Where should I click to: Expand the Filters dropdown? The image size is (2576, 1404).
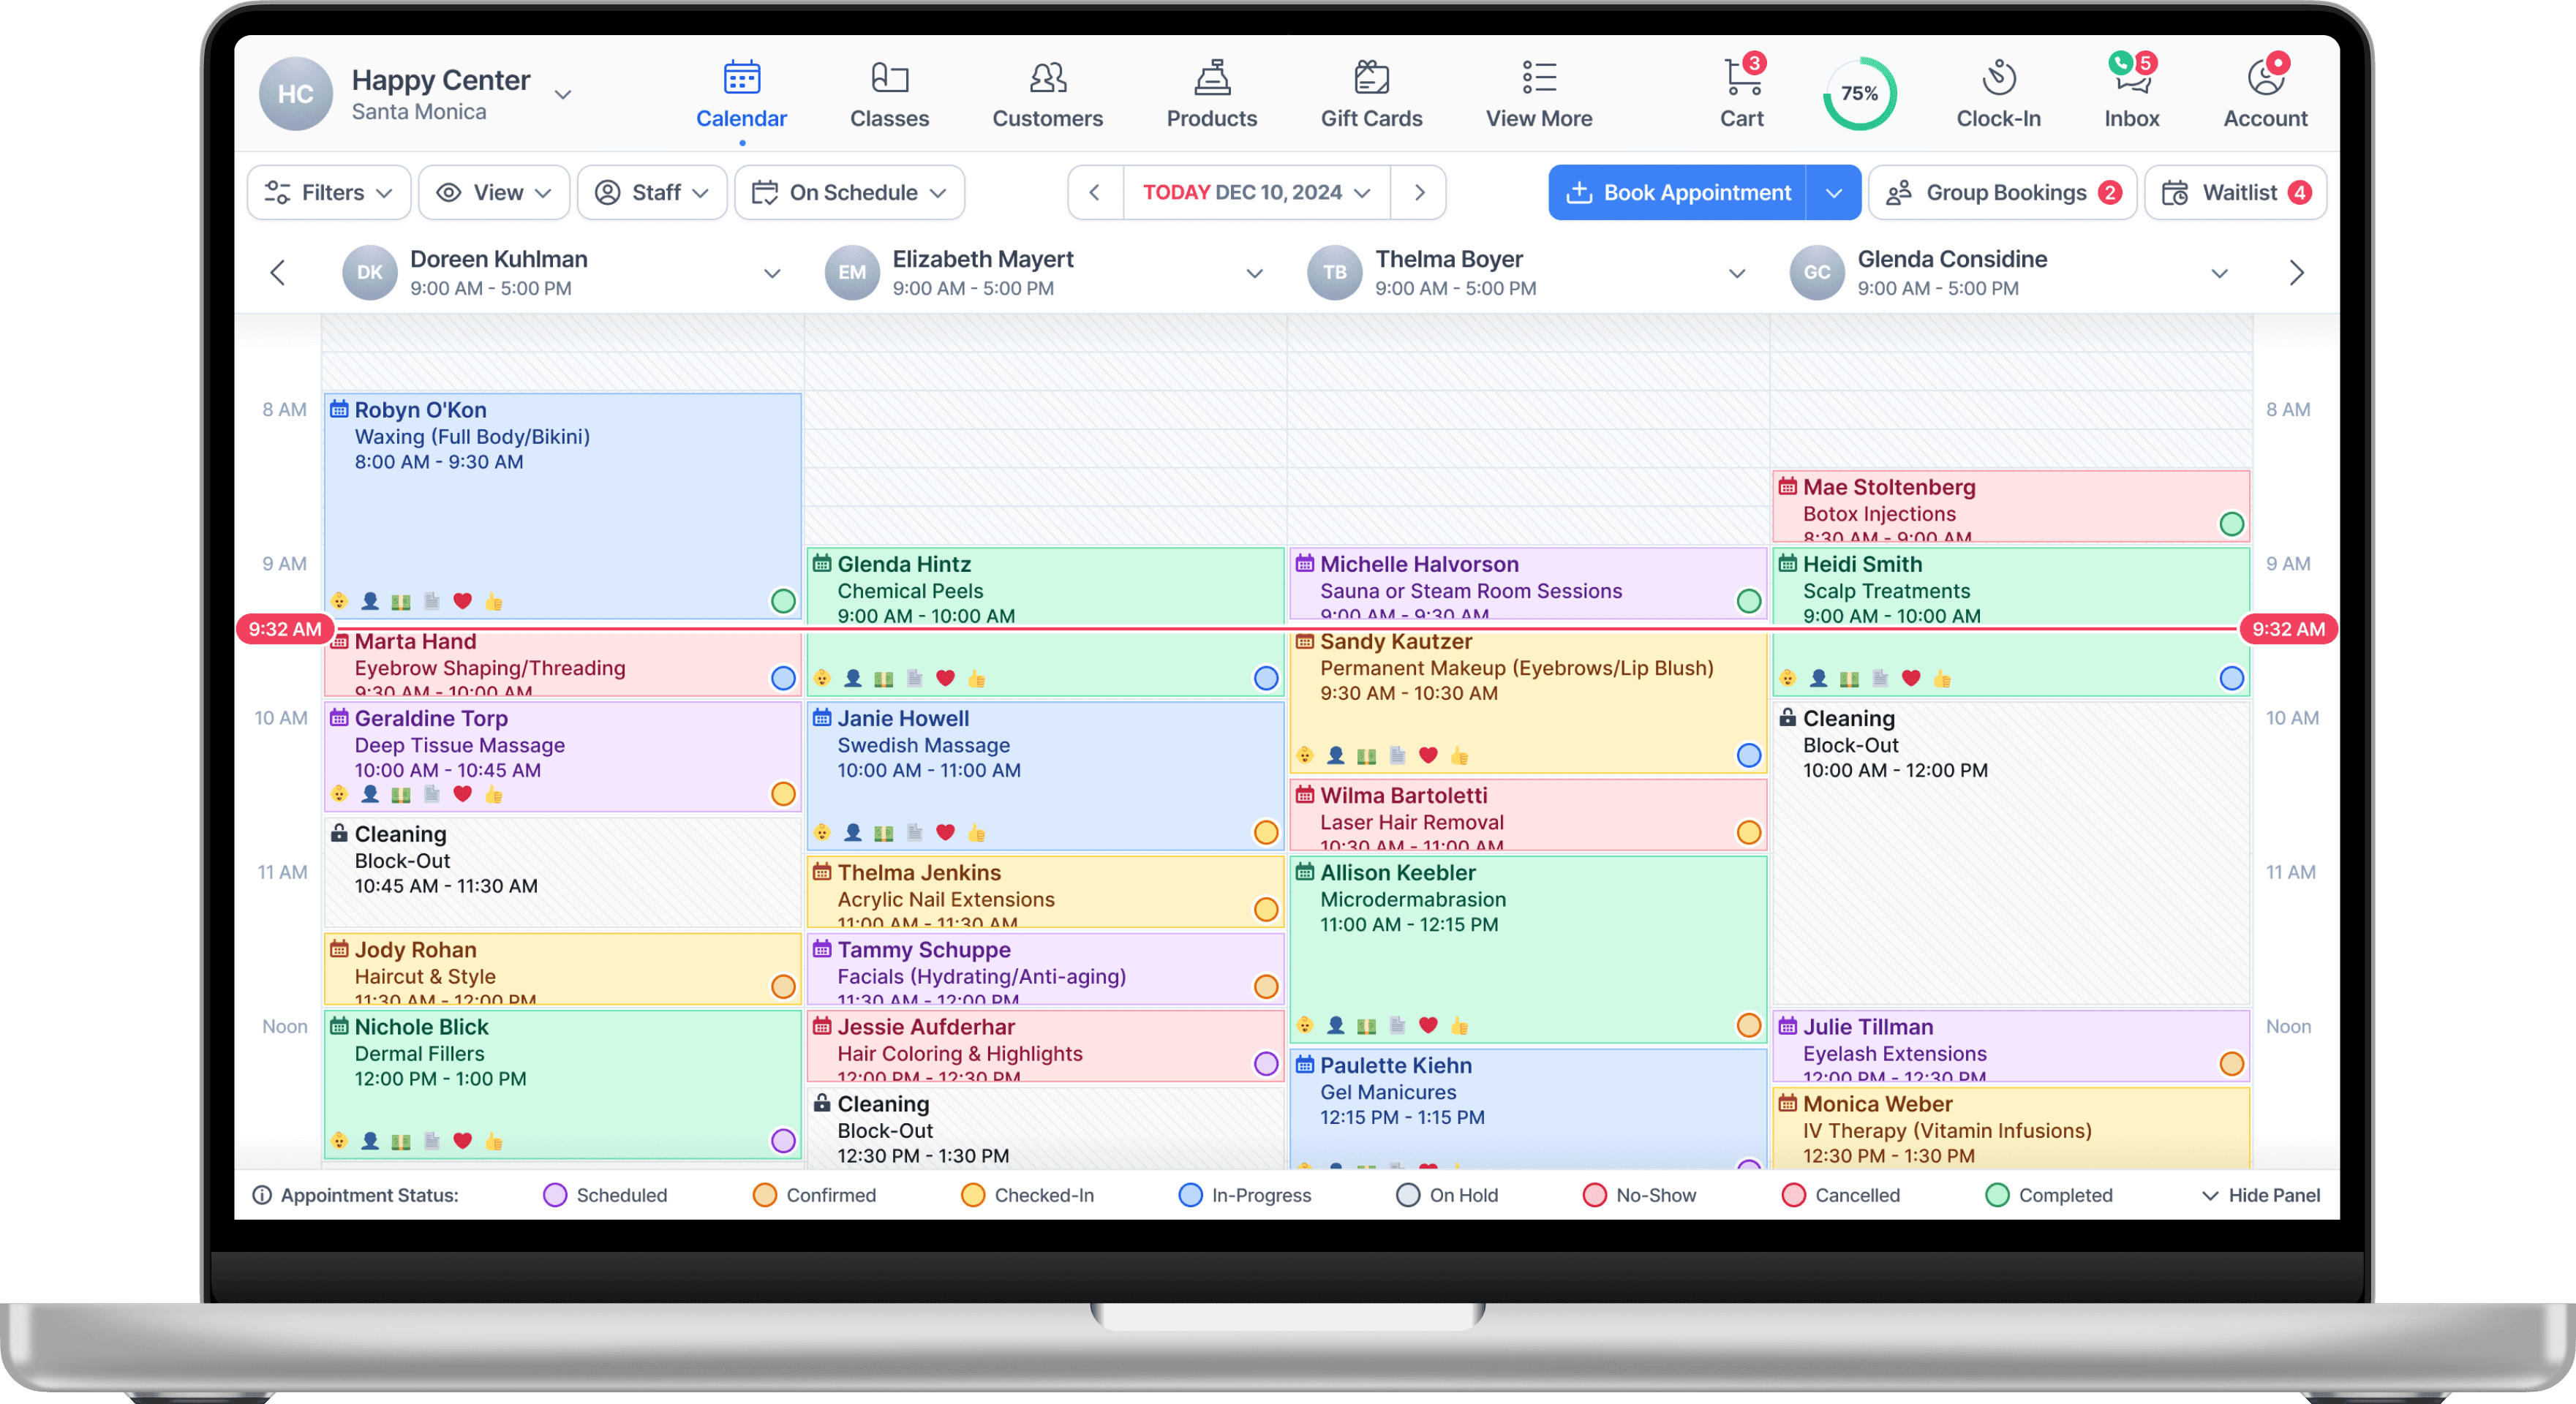pyautogui.click(x=328, y=192)
